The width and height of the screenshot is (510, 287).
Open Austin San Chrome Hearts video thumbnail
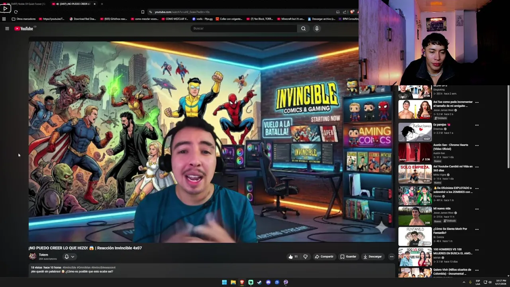(x=415, y=152)
